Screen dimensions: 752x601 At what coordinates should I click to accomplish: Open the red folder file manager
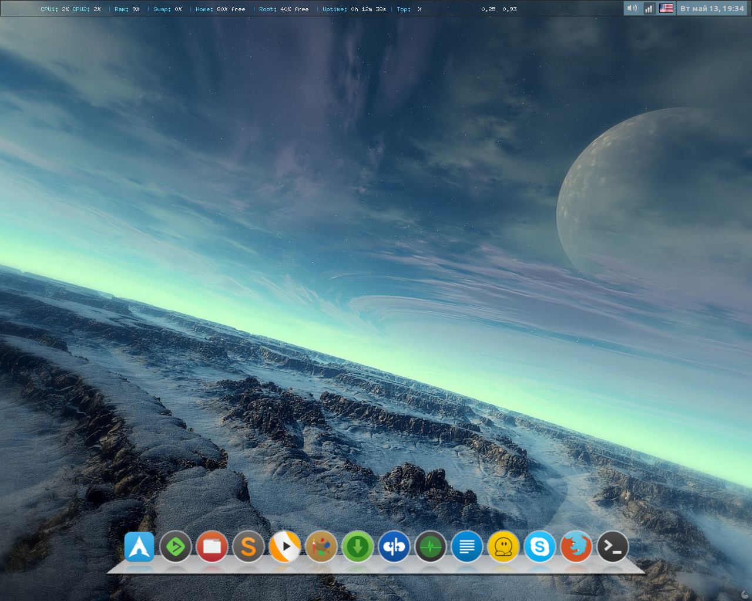212,547
